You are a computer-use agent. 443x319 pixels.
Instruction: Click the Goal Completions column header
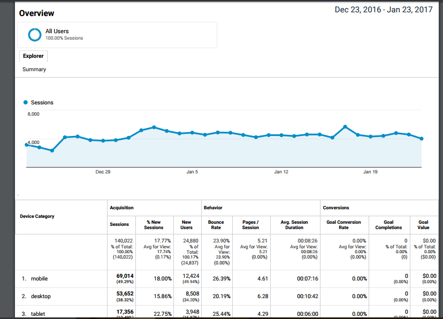(389, 224)
